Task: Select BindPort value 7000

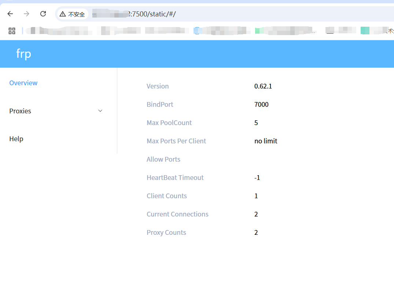Action: (x=261, y=105)
